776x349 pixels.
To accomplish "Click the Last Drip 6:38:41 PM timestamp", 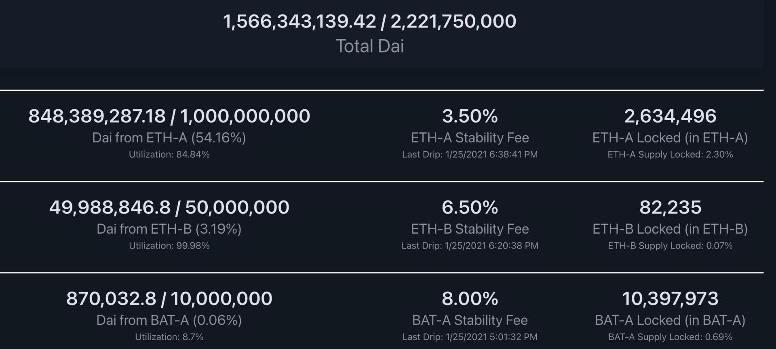I will click(470, 155).
